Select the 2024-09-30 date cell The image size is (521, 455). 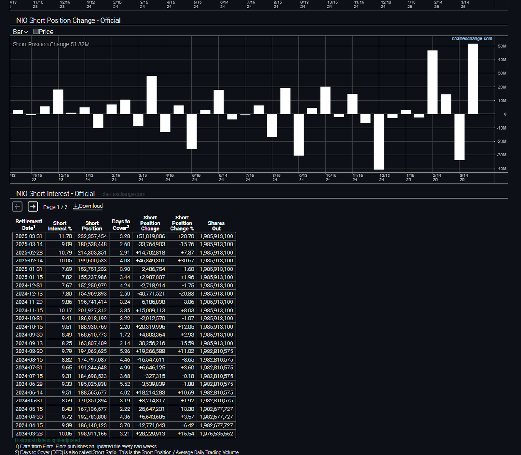click(29, 335)
